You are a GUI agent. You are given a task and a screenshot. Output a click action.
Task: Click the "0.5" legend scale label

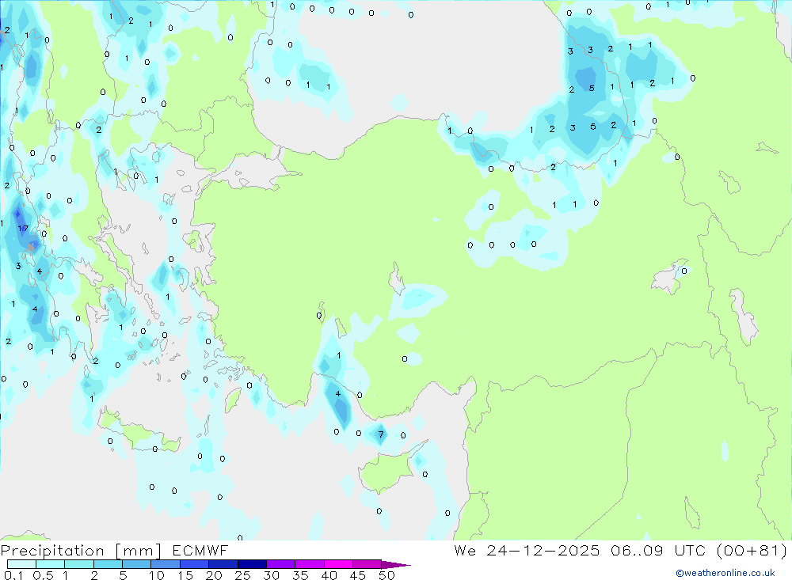43,575
